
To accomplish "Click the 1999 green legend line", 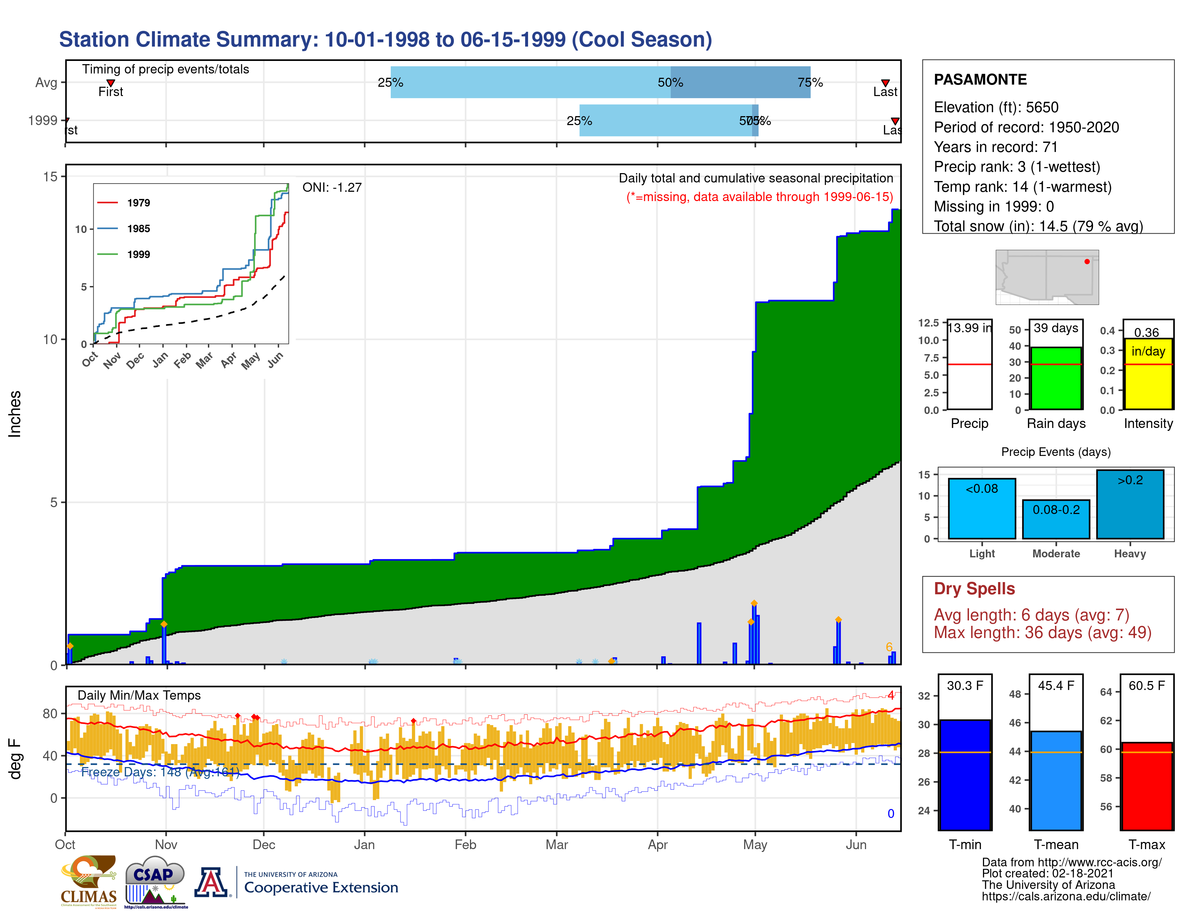I will pyautogui.click(x=107, y=254).
